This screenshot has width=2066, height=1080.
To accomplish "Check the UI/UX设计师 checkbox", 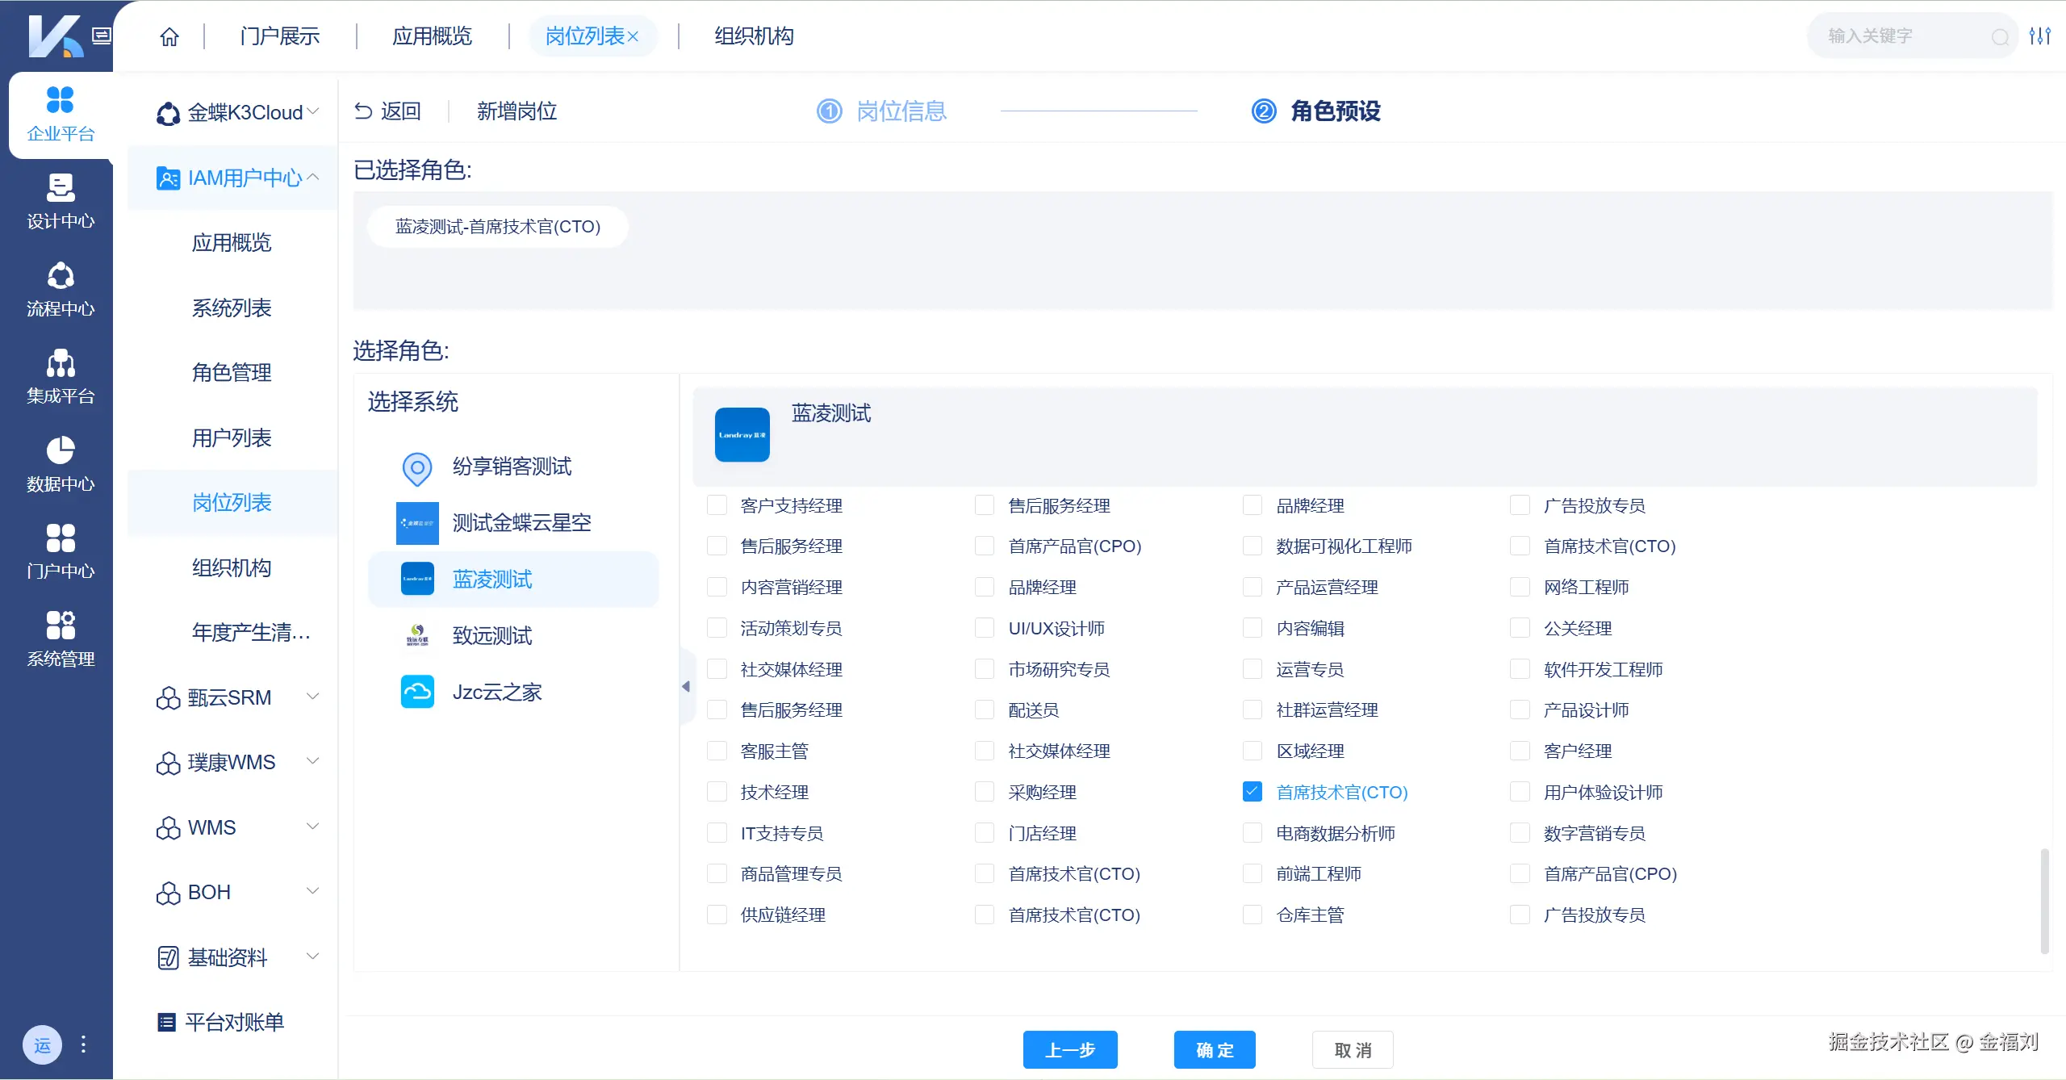I will click(984, 628).
